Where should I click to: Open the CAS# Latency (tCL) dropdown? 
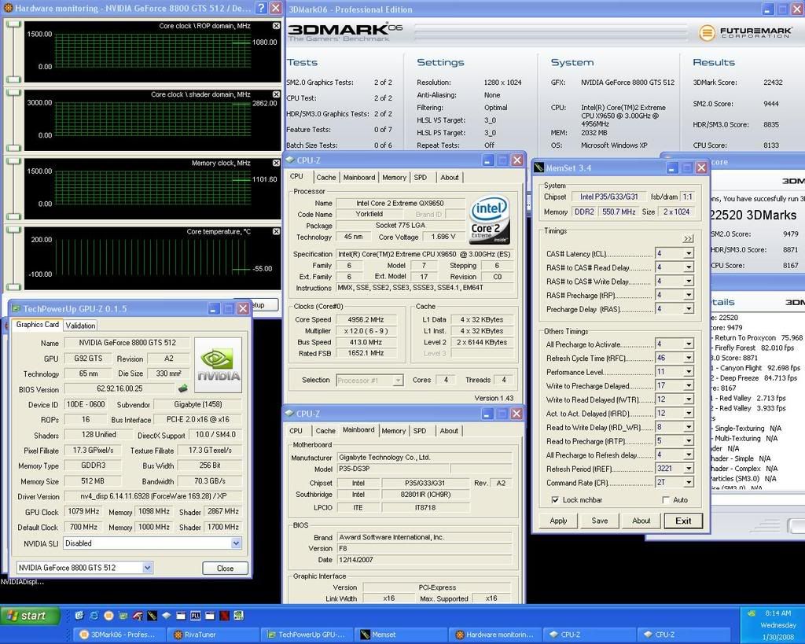tap(688, 253)
